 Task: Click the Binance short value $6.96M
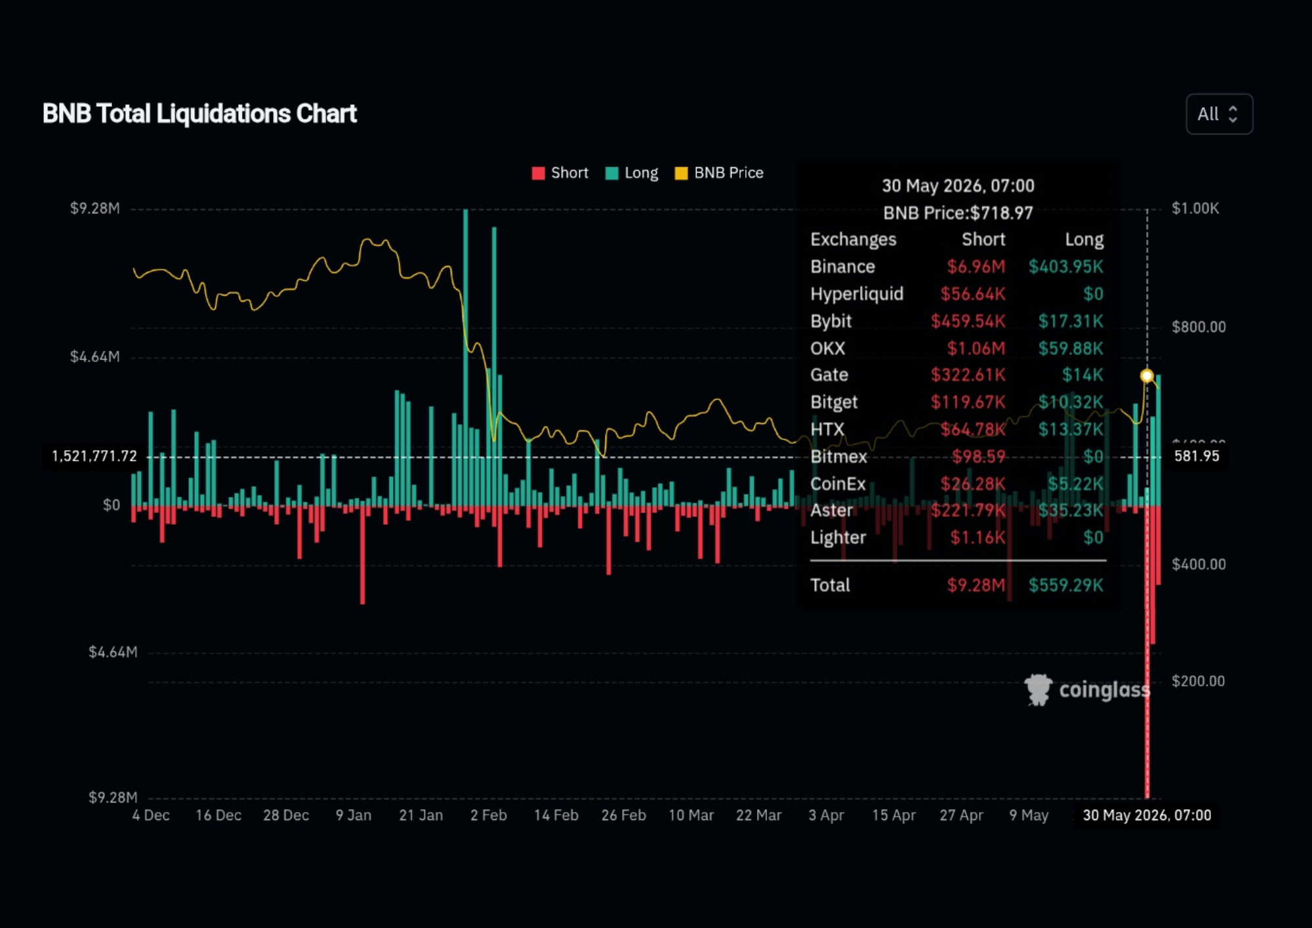click(x=975, y=266)
